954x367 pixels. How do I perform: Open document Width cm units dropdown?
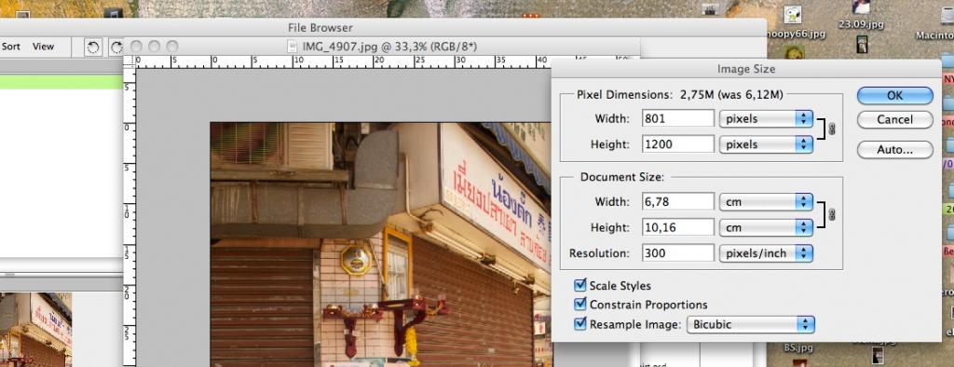point(766,201)
